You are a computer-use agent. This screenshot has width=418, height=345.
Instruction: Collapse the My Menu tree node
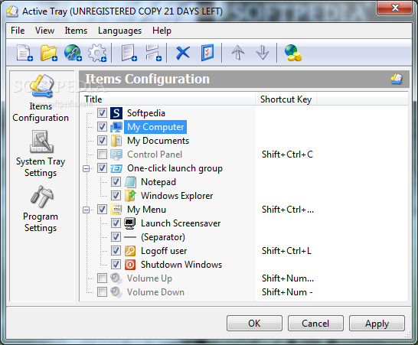pos(86,210)
